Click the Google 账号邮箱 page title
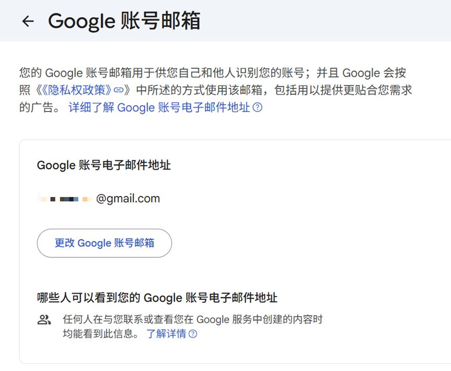 124,21
